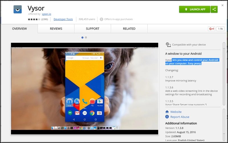Click 'Updated: August 15, 2016' text
The height and width of the screenshot is (143, 228).
[x=180, y=132]
